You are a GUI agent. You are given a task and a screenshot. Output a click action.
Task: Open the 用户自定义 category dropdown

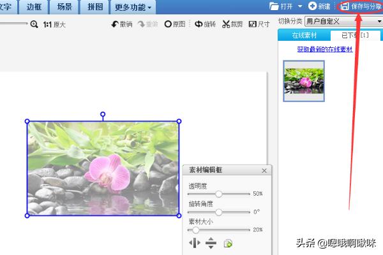[343, 22]
